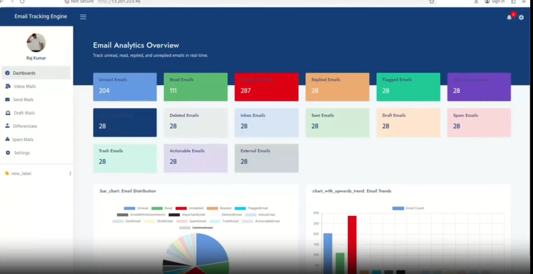The width and height of the screenshot is (533, 274).
Task: Toggle Unread series in Email Distribution legend
Action: point(136,208)
